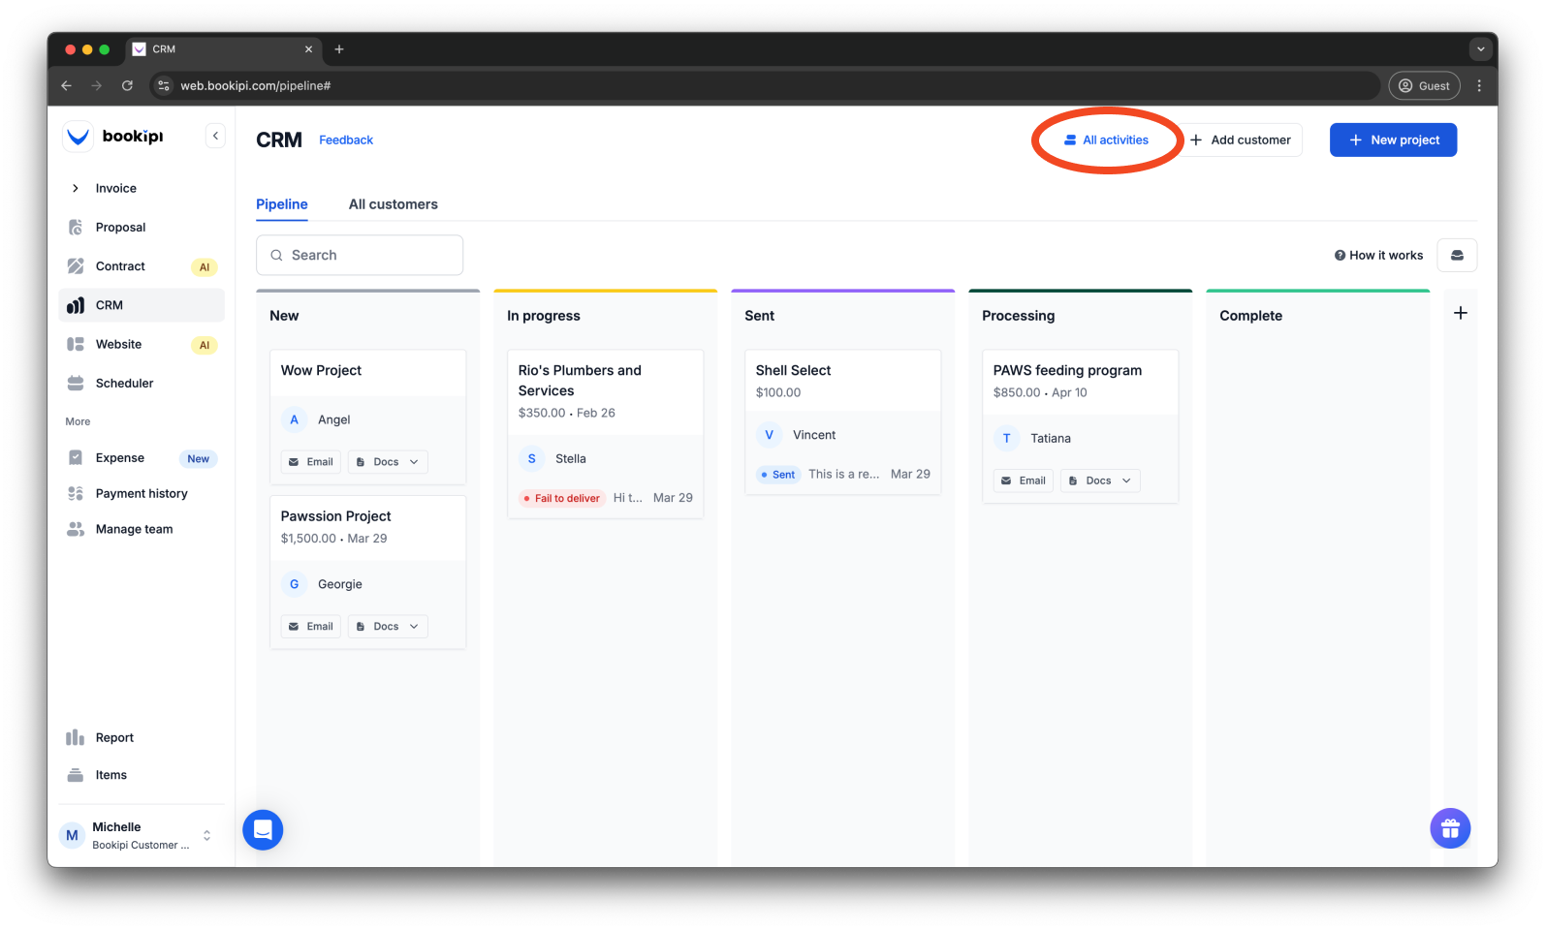The image size is (1546, 930).
Task: Click the Proposal sidebar icon
Action: (x=76, y=228)
